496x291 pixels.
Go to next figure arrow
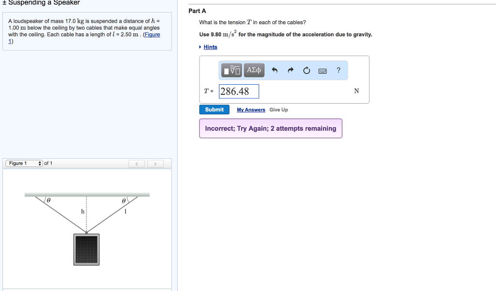tap(155, 164)
